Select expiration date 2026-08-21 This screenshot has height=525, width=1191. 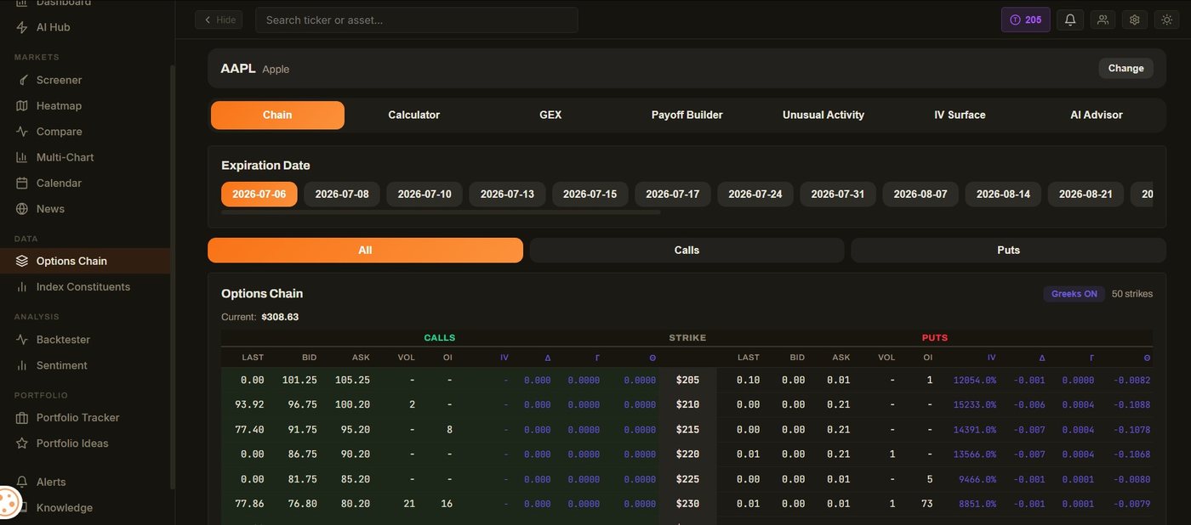[1086, 194]
